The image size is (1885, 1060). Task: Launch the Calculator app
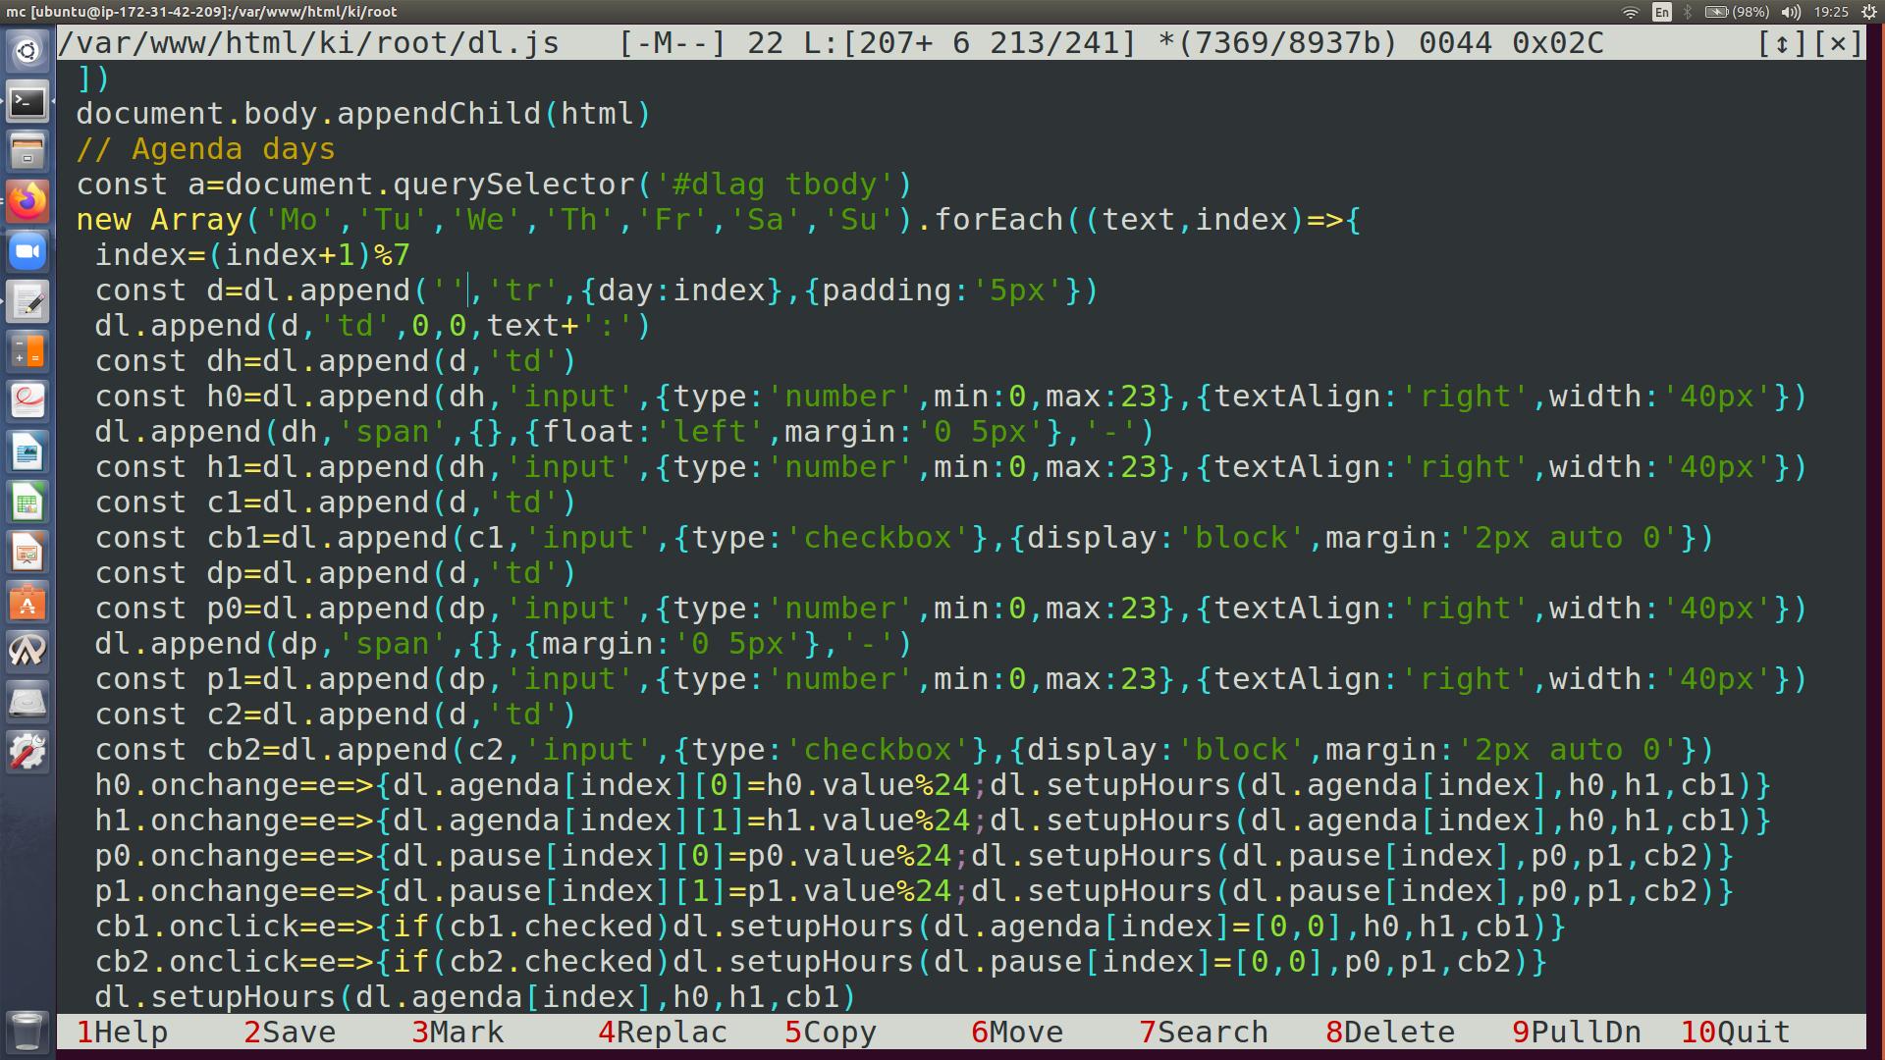click(27, 350)
